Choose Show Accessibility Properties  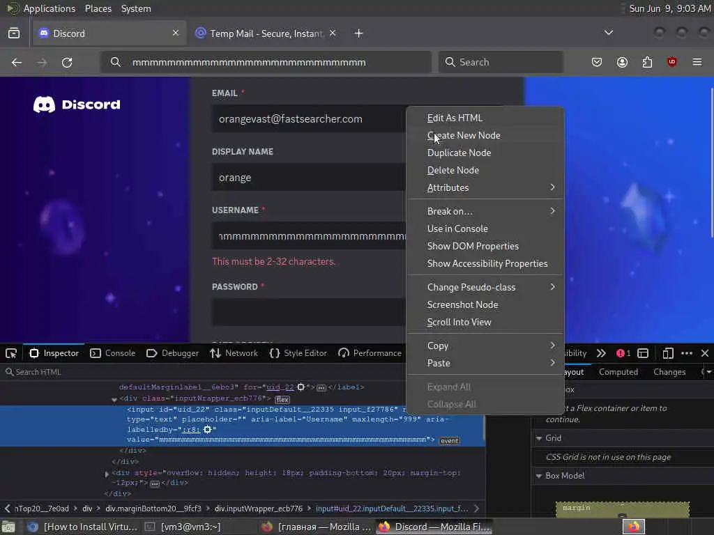(x=485, y=263)
